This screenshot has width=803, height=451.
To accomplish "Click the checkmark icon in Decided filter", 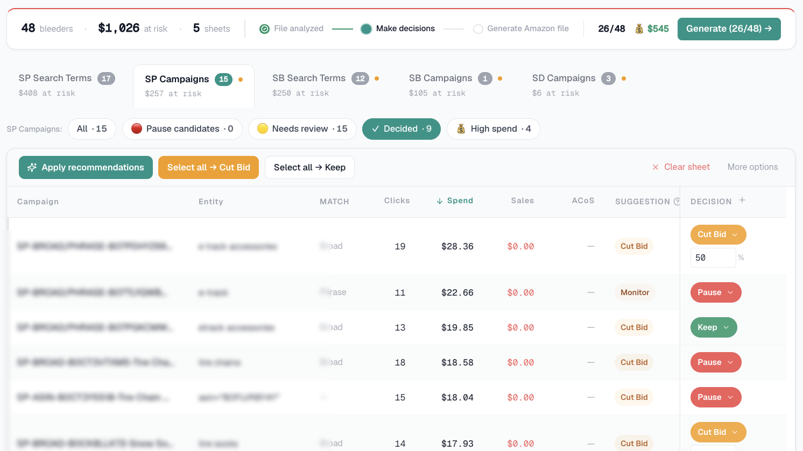I will [375, 129].
